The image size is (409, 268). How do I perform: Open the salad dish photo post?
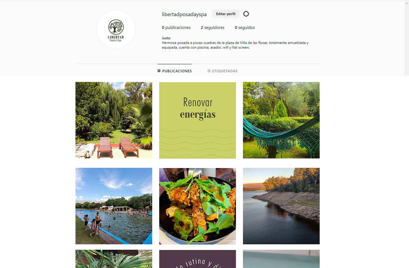[197, 206]
